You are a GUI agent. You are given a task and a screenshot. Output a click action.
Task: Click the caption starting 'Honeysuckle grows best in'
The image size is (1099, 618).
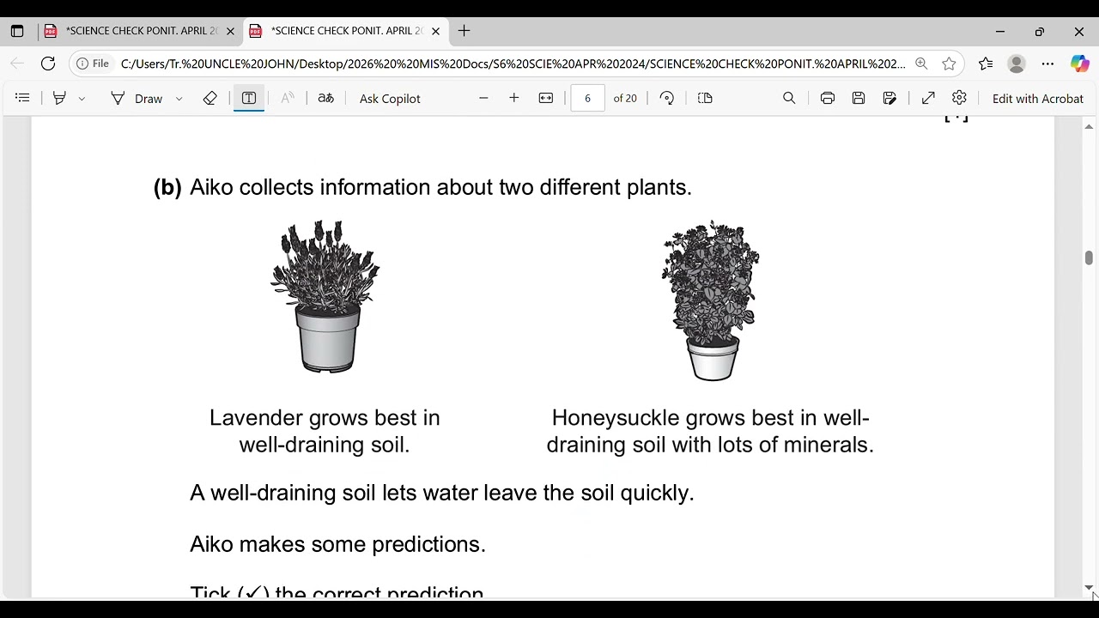click(710, 431)
